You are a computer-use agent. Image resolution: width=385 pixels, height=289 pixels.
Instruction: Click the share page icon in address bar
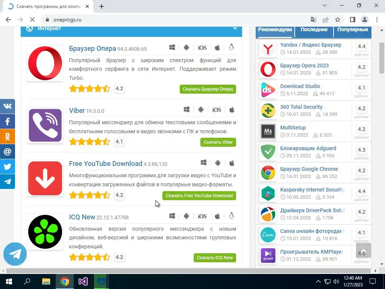coord(326,20)
